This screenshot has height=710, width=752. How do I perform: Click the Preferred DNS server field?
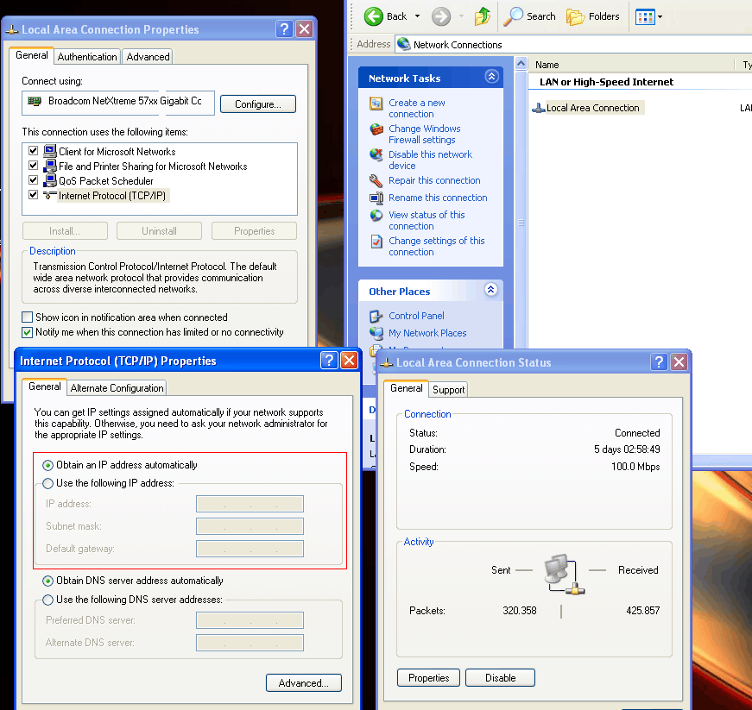[250, 620]
